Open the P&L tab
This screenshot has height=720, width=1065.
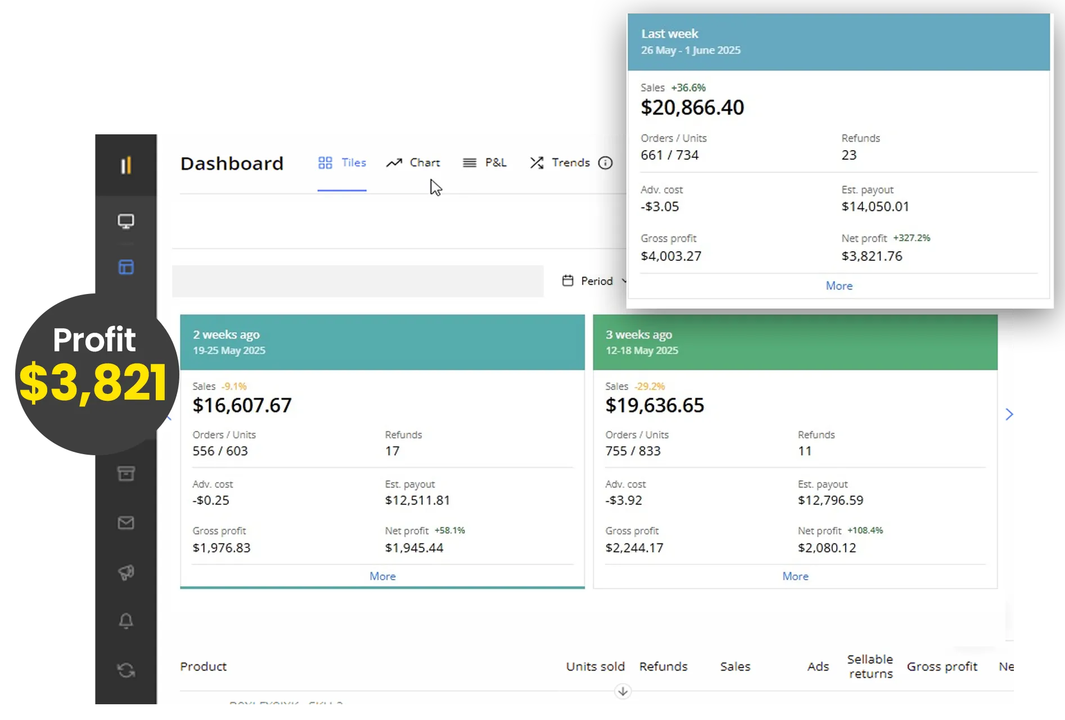tap(484, 163)
